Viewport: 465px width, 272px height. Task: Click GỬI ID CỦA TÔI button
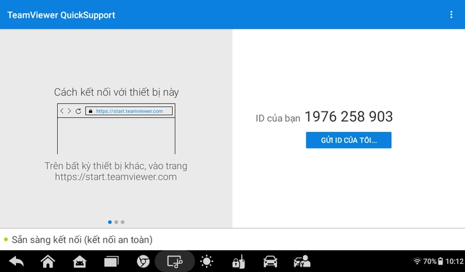coord(349,140)
